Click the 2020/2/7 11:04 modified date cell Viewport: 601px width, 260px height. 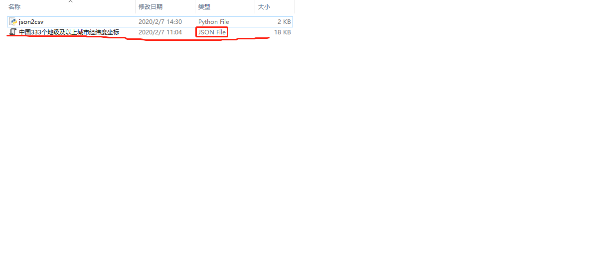(x=160, y=32)
